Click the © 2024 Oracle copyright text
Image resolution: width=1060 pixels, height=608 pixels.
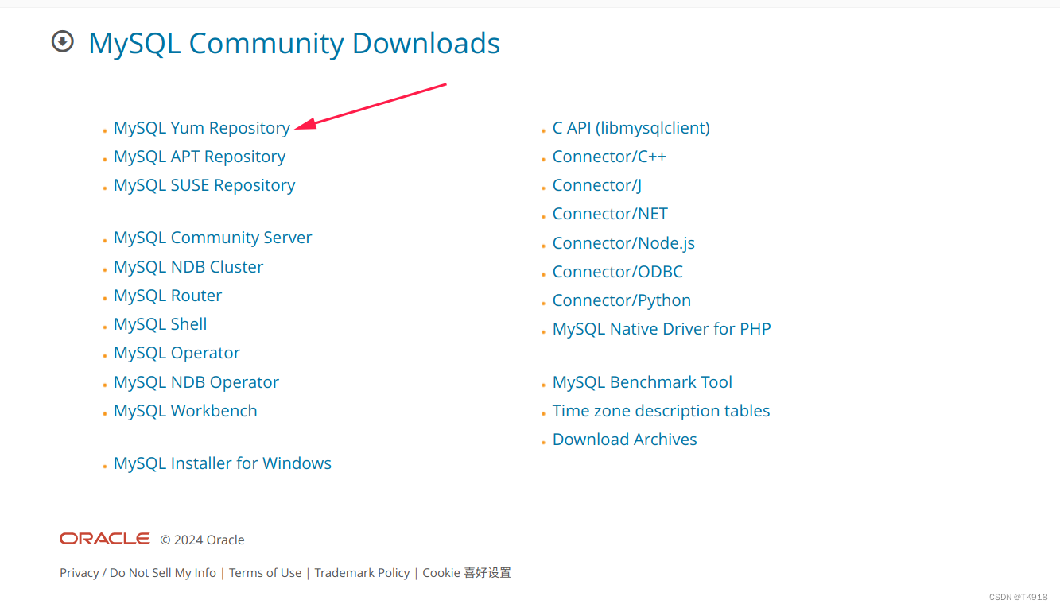(202, 540)
